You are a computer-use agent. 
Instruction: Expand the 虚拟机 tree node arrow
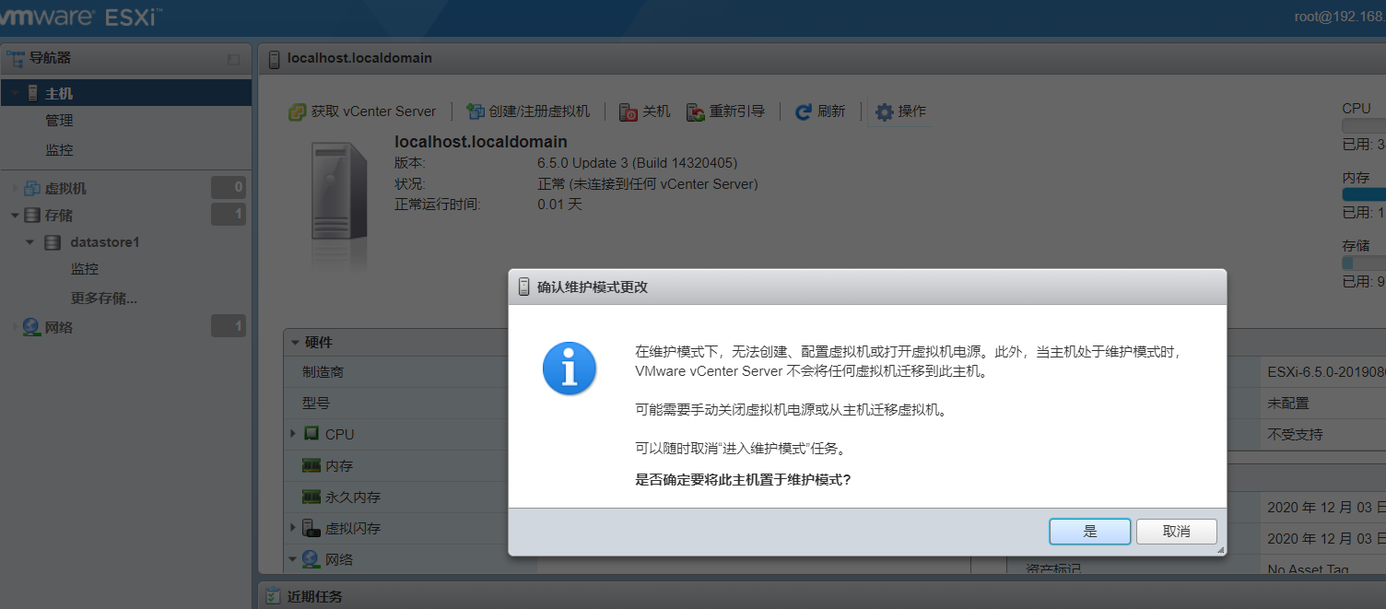[15, 188]
